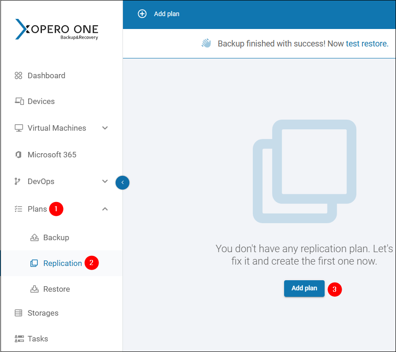Click the Storages database icon
Screen dimensions: 396x352
pos(18,313)
